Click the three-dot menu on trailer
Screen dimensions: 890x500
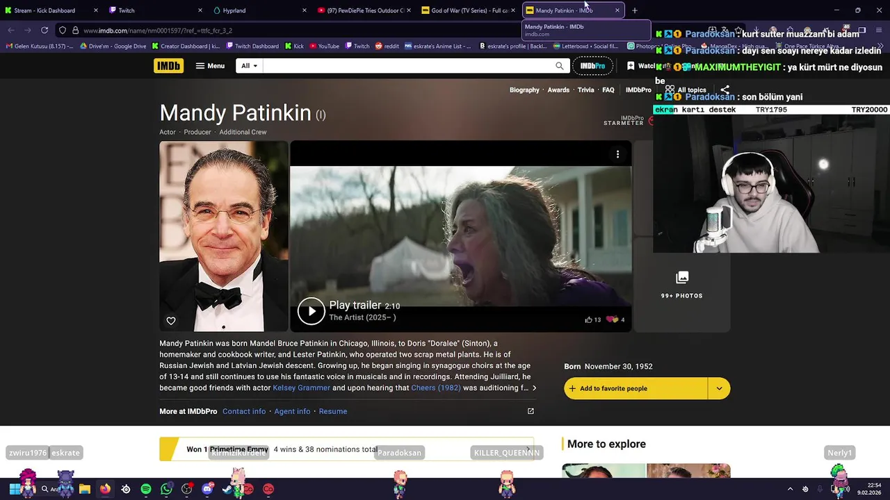[x=617, y=154]
